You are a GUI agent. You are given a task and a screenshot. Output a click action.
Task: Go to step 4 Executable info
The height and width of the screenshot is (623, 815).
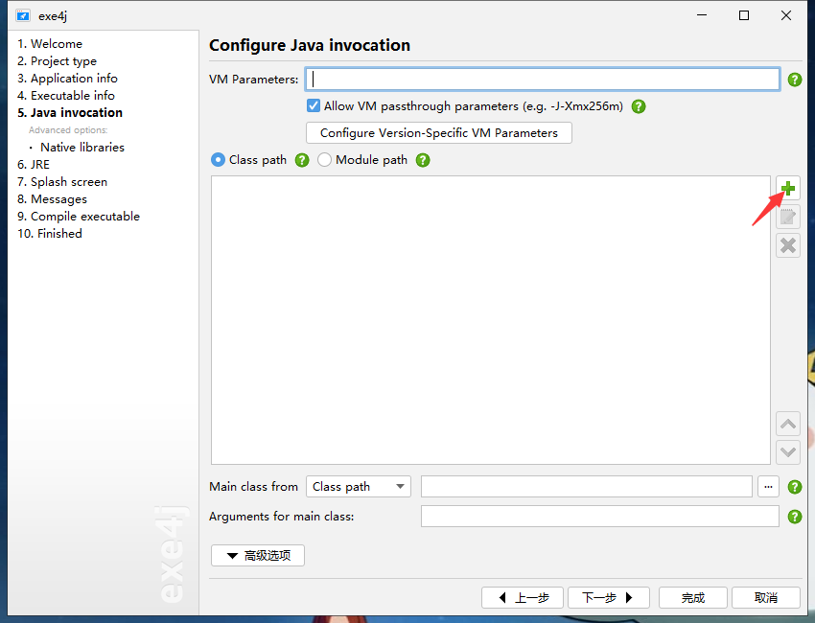[x=66, y=96]
